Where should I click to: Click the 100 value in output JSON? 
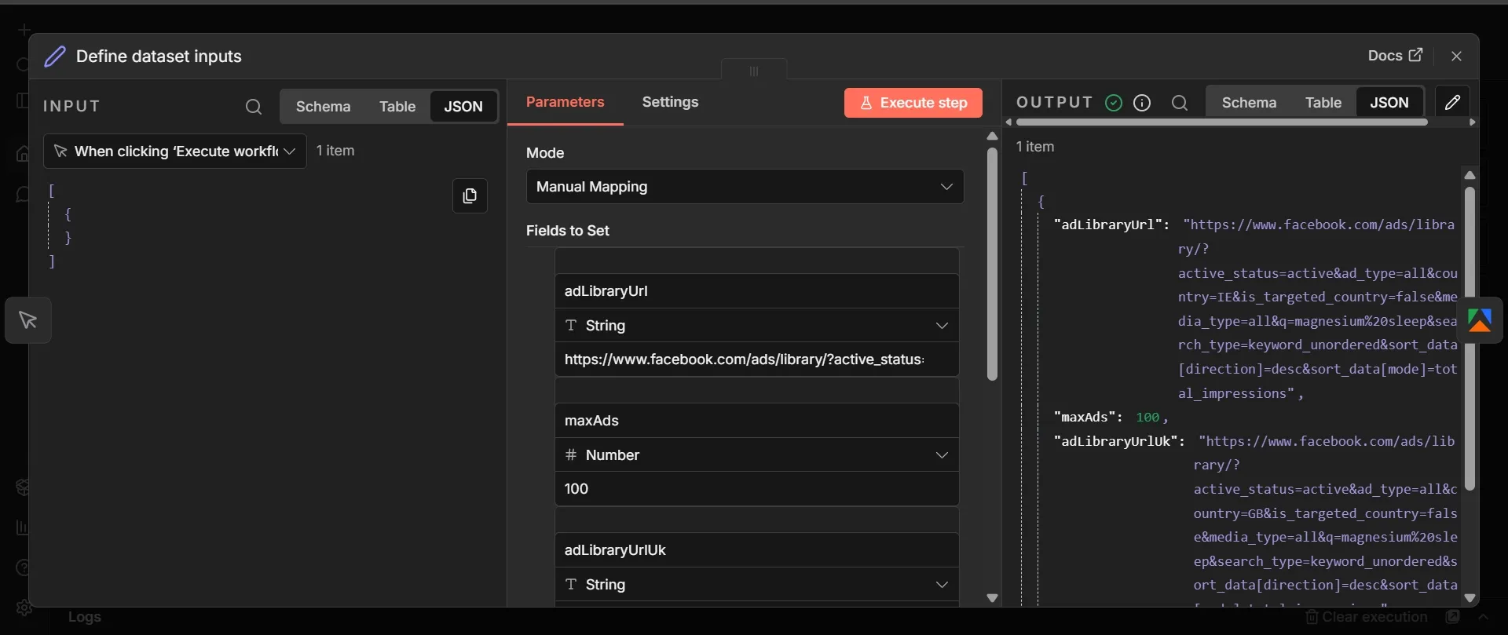point(1147,418)
